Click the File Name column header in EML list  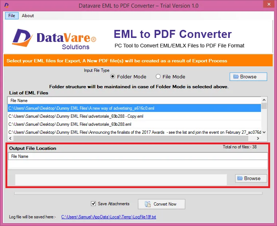click(134, 101)
